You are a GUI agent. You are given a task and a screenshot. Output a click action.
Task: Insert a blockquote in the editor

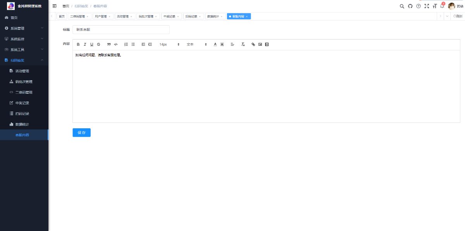(109, 45)
